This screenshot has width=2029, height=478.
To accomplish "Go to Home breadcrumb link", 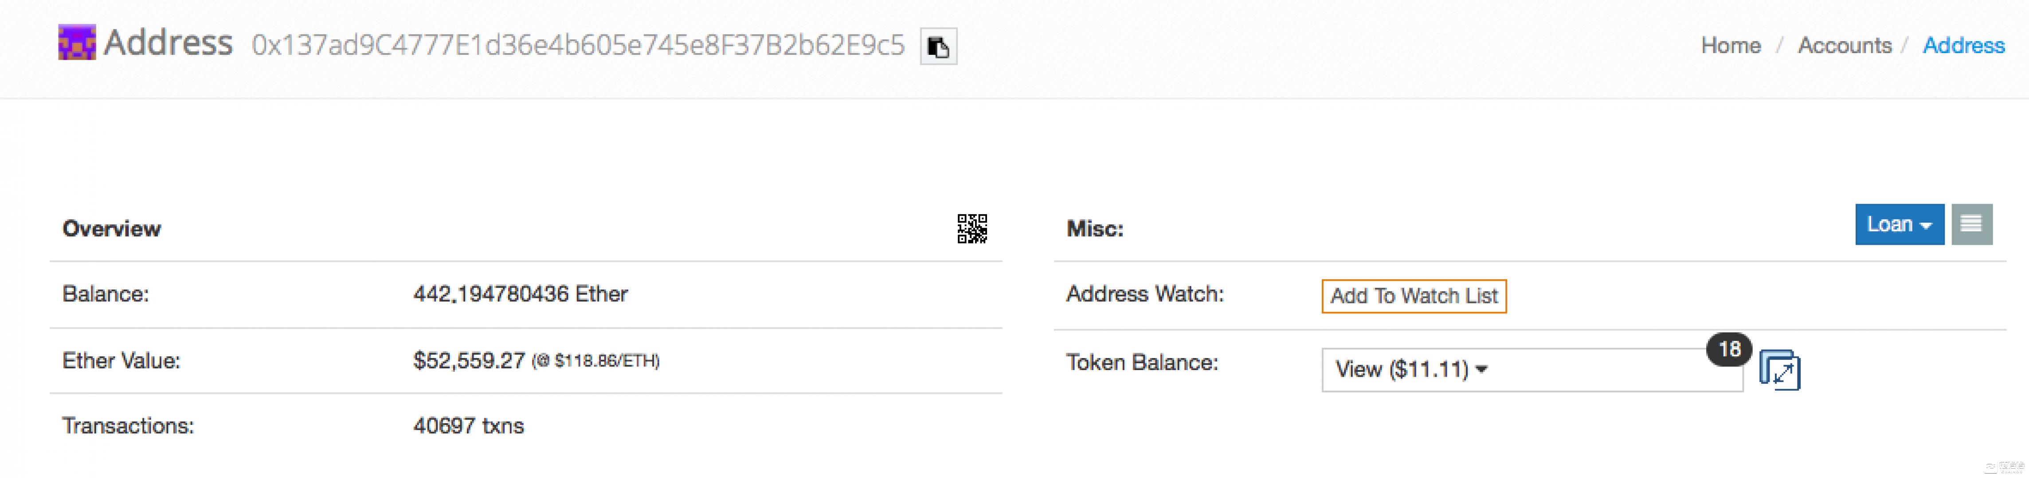I will [x=1731, y=46].
